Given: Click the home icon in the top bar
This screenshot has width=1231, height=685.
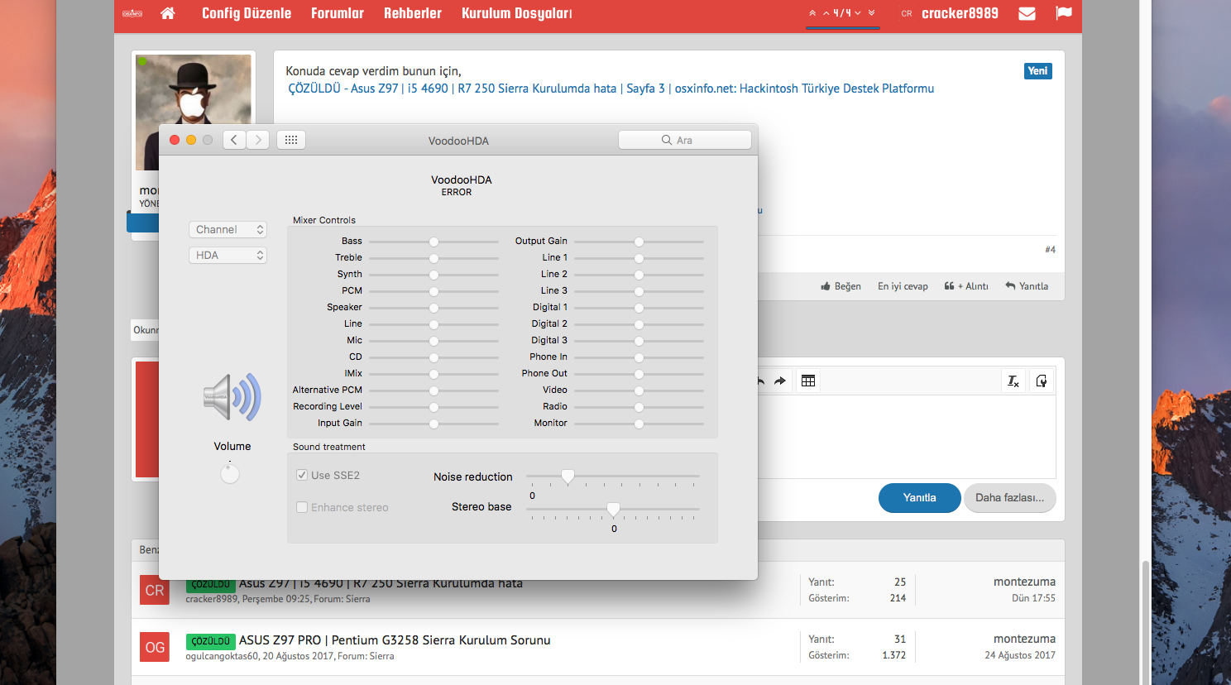Looking at the screenshot, I should click(x=168, y=13).
